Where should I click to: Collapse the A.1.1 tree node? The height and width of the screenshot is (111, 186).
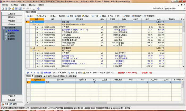click(x=33, y=25)
